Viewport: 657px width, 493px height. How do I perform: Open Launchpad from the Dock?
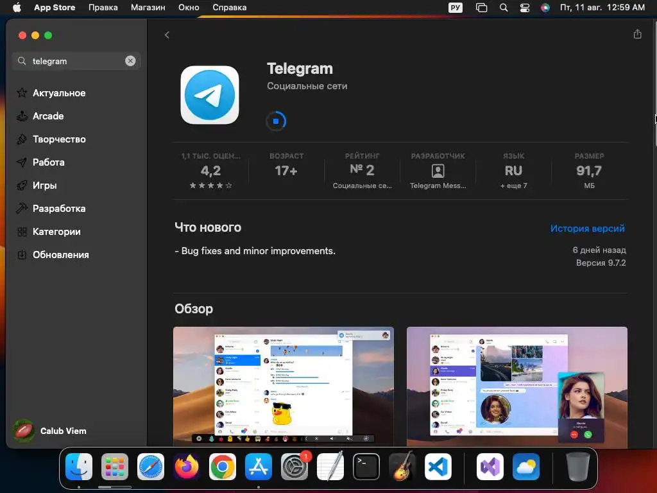click(x=114, y=466)
